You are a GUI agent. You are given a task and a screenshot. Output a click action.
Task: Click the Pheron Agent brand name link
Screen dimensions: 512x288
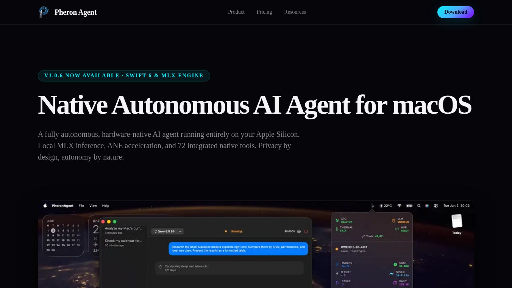click(x=75, y=12)
